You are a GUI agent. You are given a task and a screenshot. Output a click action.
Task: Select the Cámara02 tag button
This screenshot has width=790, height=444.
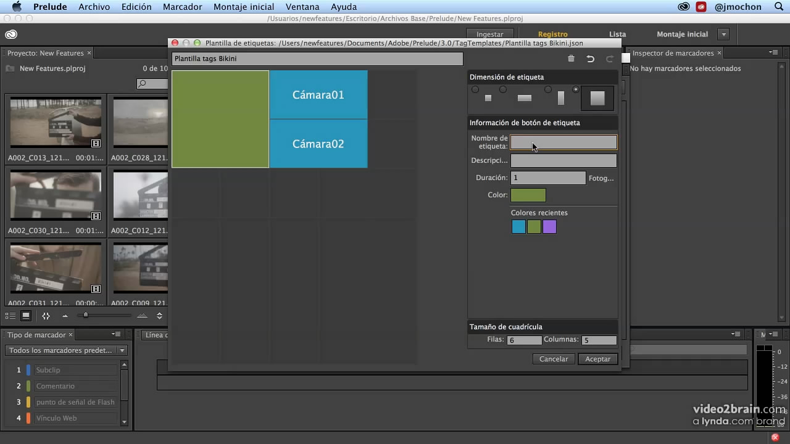click(318, 144)
